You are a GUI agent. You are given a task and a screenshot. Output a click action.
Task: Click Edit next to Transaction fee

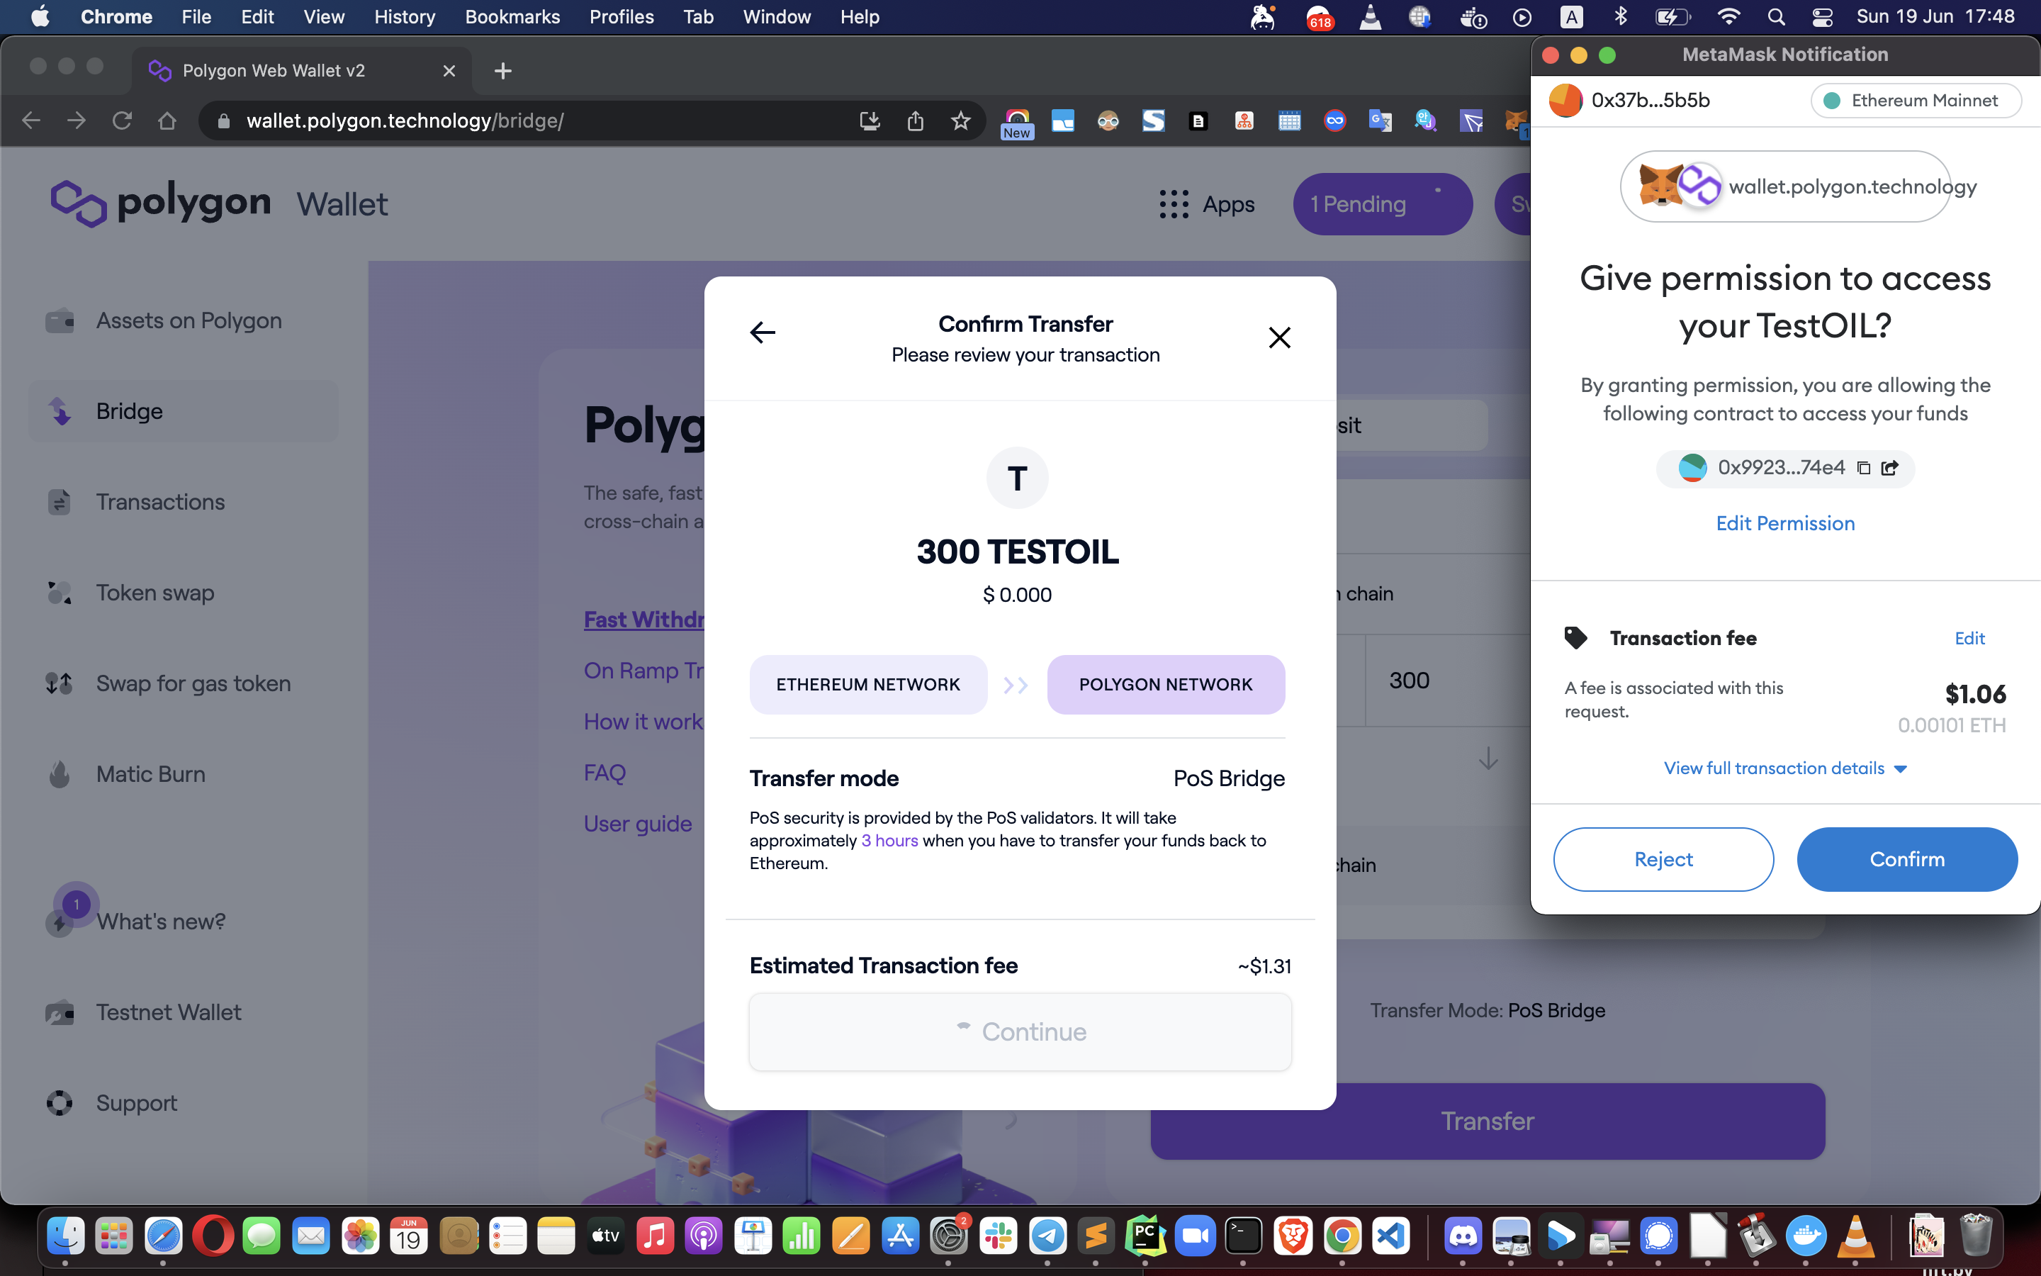tap(1969, 638)
